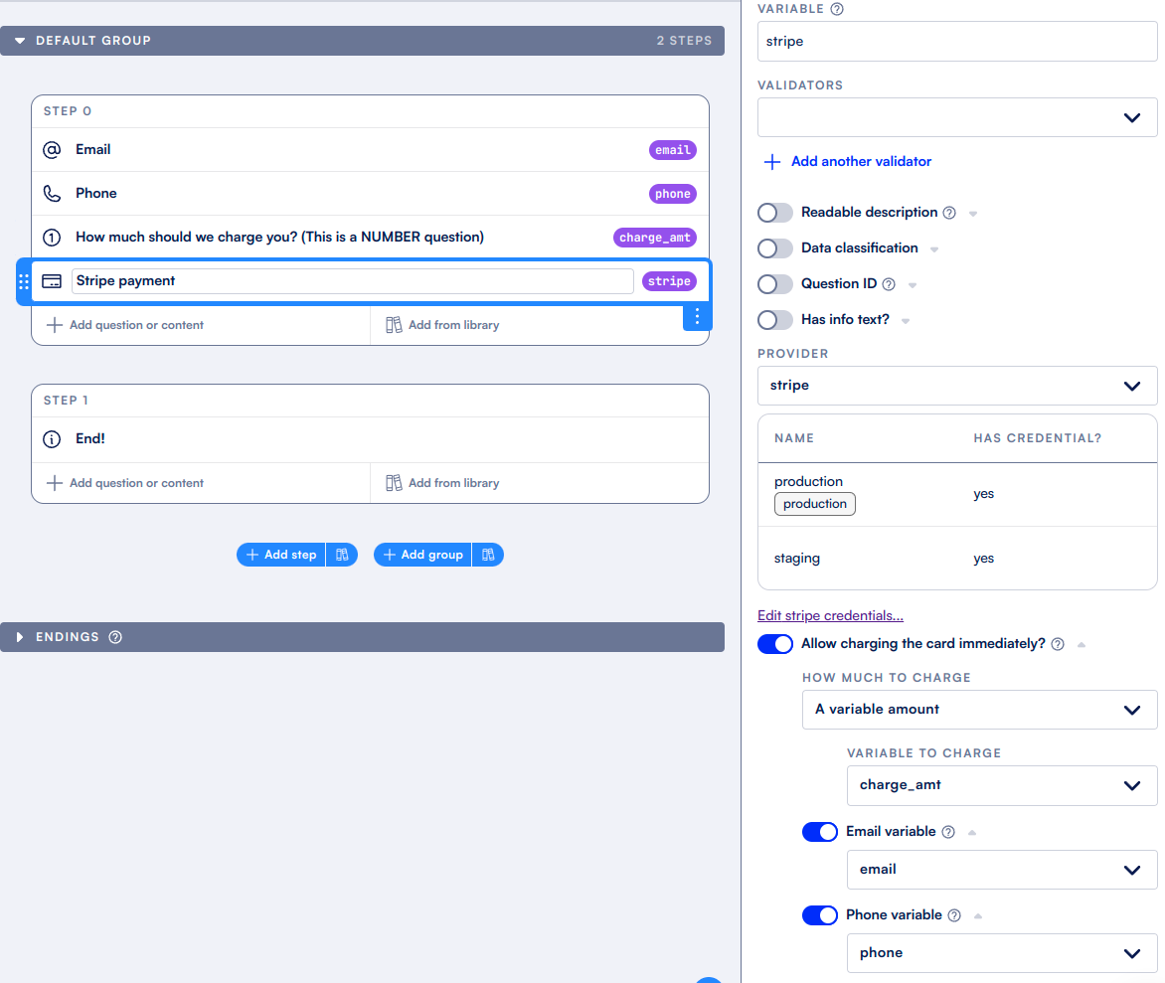Disable the Email variable switch
This screenshot has width=1165, height=983.
(819, 832)
